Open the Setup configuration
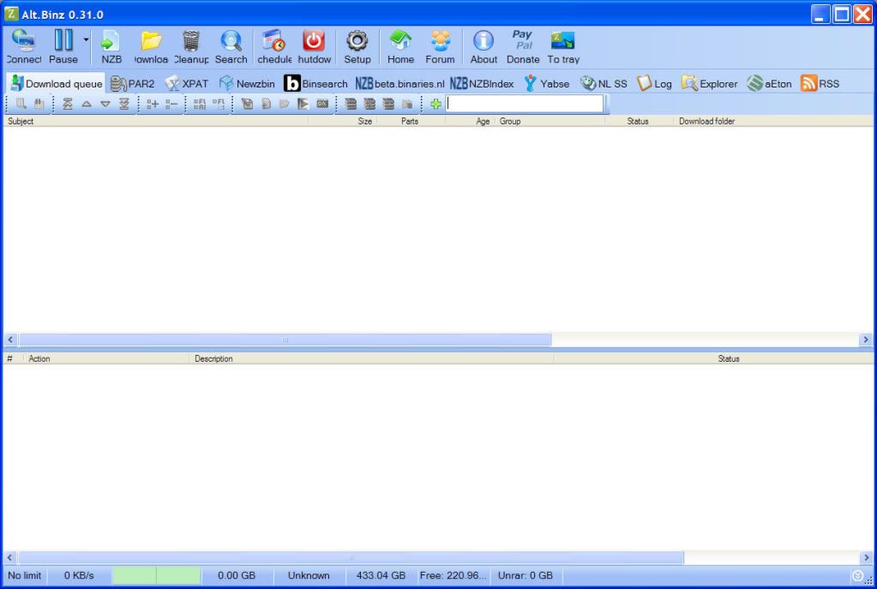Viewport: 877px width, 589px height. coord(357,45)
